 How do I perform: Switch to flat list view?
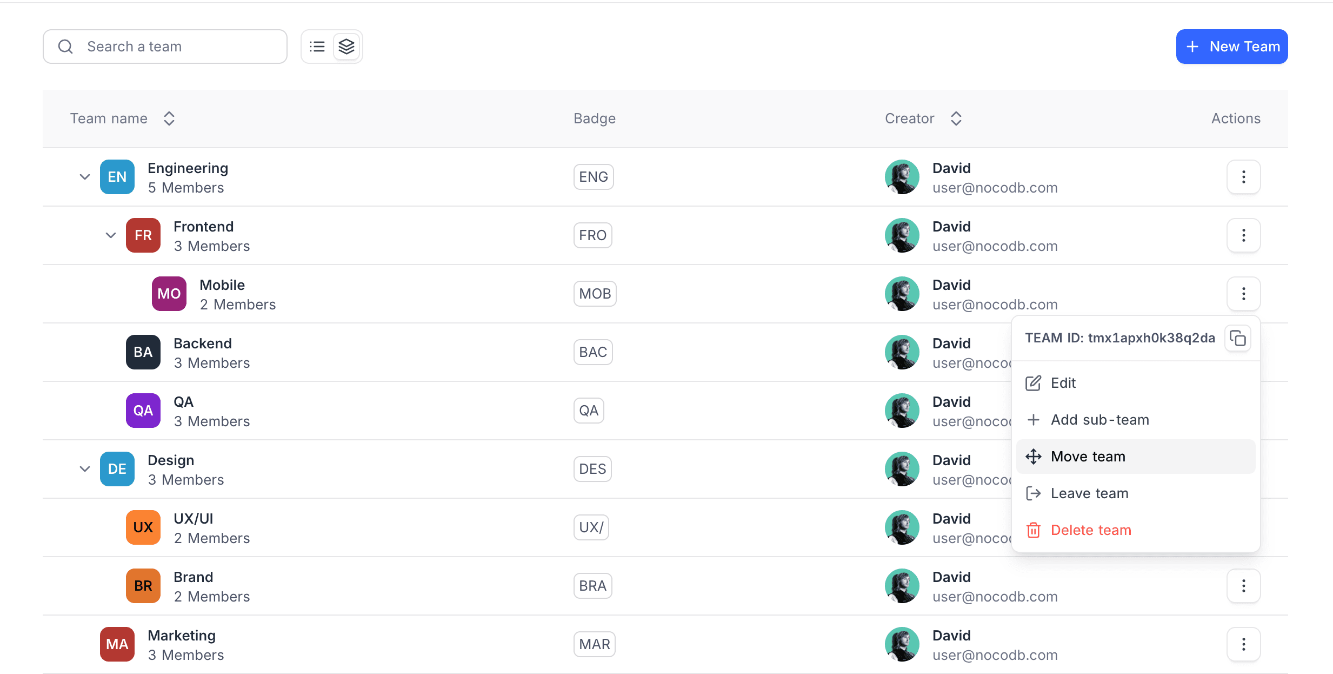(317, 47)
